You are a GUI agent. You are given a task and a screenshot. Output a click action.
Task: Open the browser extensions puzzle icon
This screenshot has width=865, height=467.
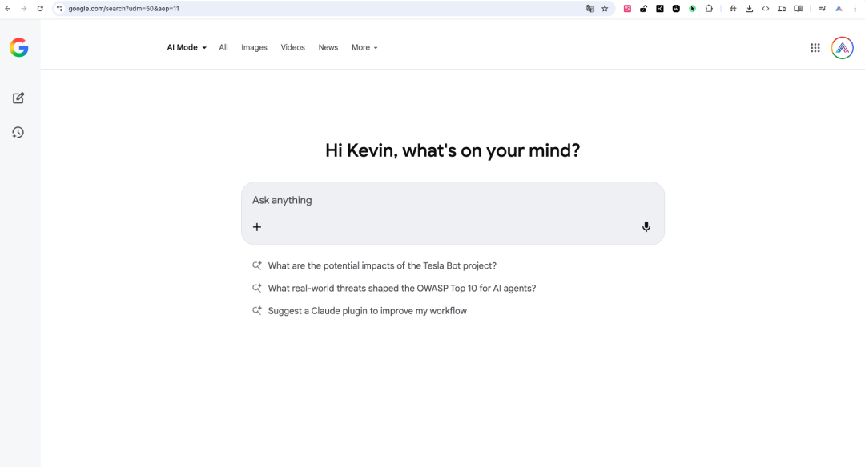pos(709,9)
